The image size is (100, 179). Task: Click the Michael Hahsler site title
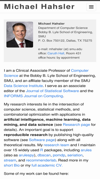point(39,6)
